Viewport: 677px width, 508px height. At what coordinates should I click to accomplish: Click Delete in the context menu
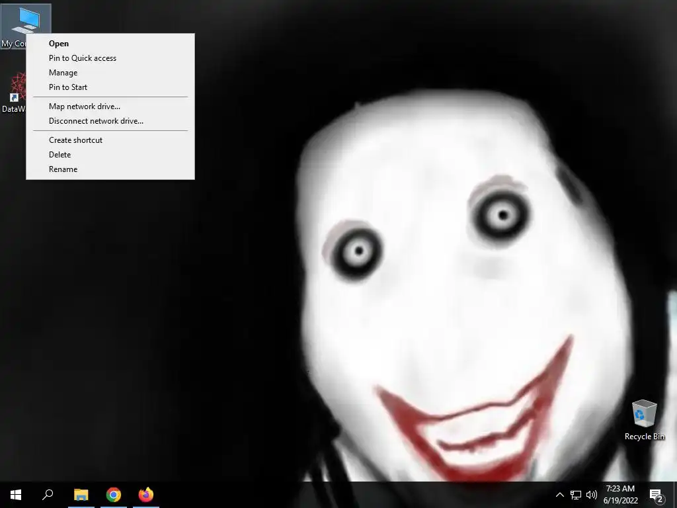[x=110, y=155]
